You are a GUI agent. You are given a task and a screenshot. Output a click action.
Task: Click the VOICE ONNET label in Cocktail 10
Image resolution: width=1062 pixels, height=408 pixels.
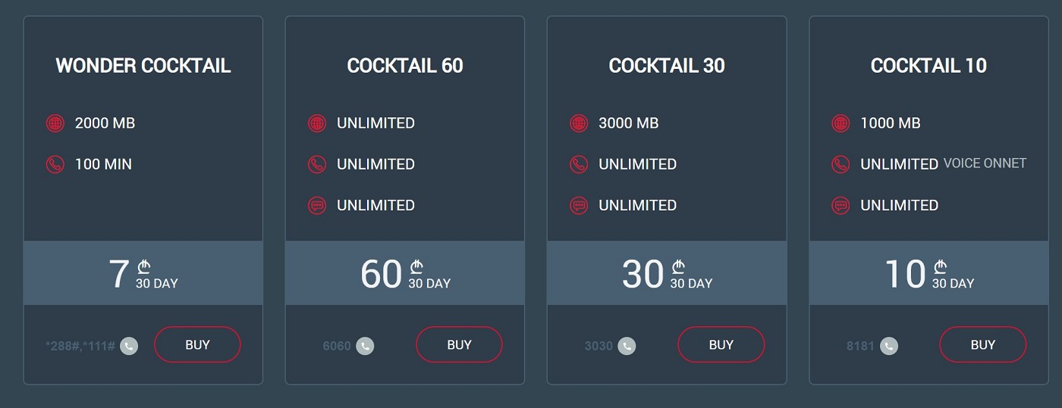coord(985,163)
